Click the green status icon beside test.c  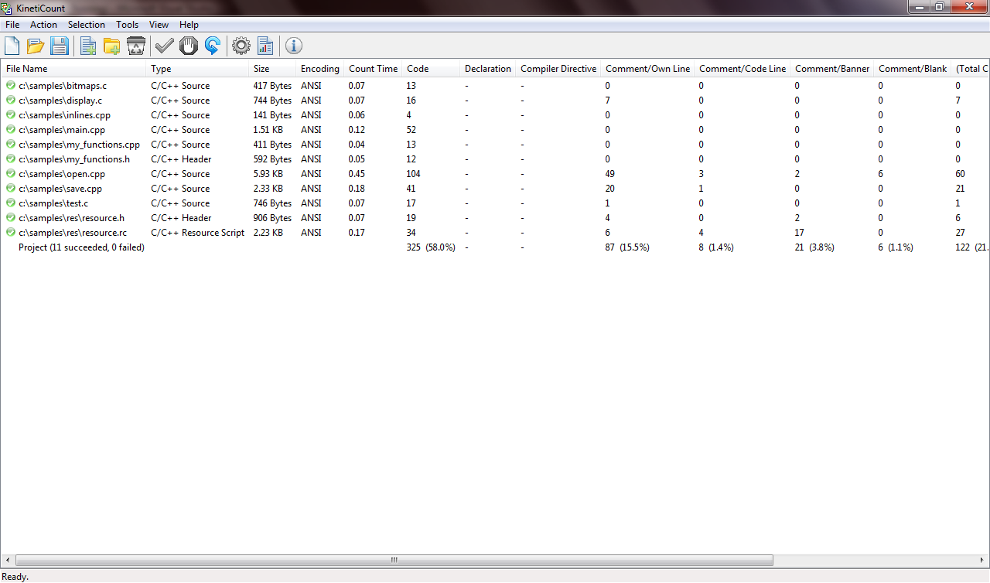point(11,203)
